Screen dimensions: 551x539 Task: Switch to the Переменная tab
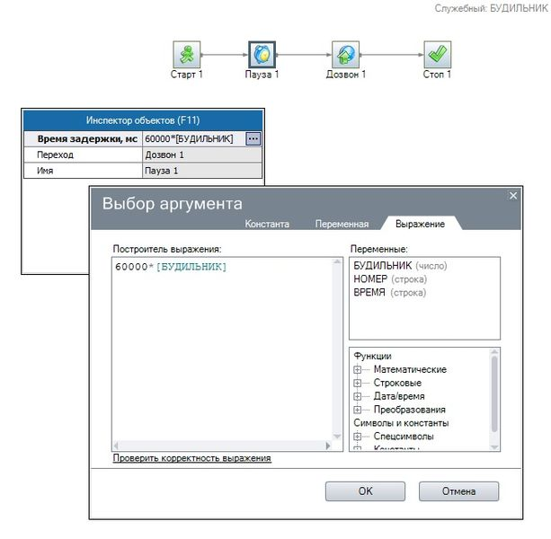pyautogui.click(x=342, y=224)
